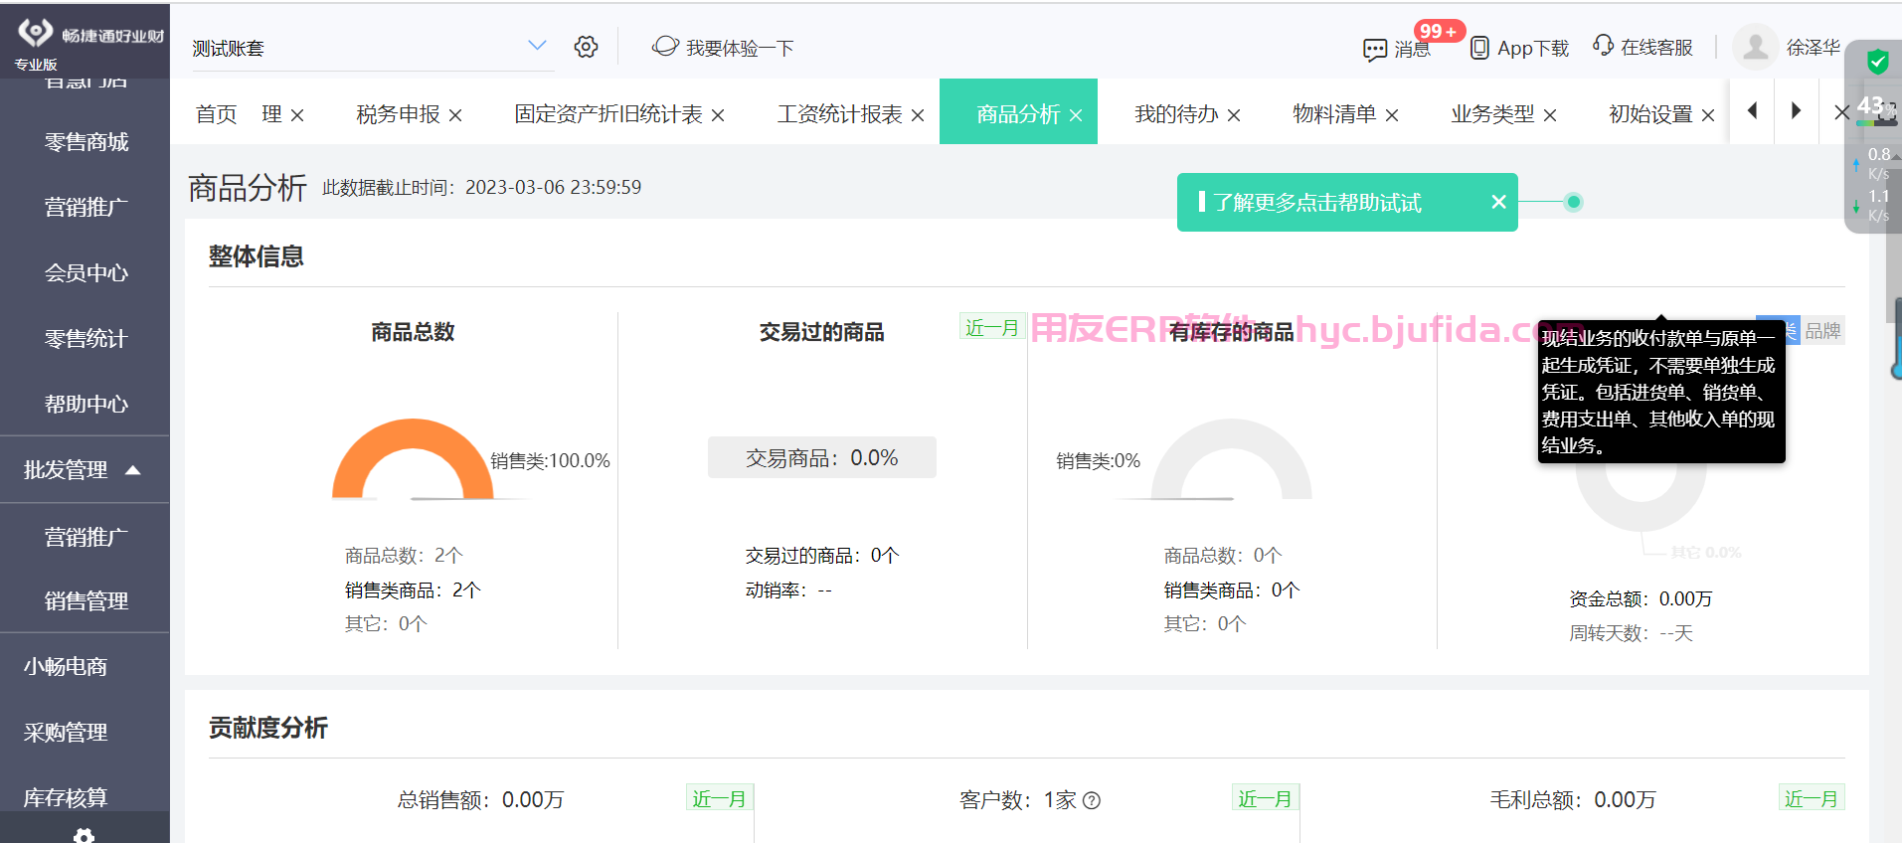This screenshot has height=843, width=1902.
Task: Click the 销售类商品: 2个 text under 商品总数
Action: point(413,590)
